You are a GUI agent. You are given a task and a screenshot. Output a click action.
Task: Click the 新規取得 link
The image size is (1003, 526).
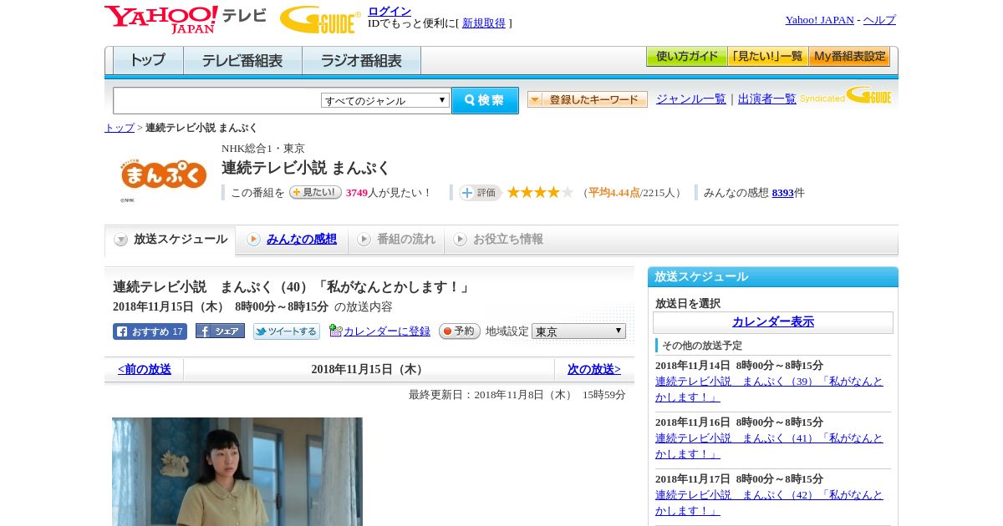484,23
